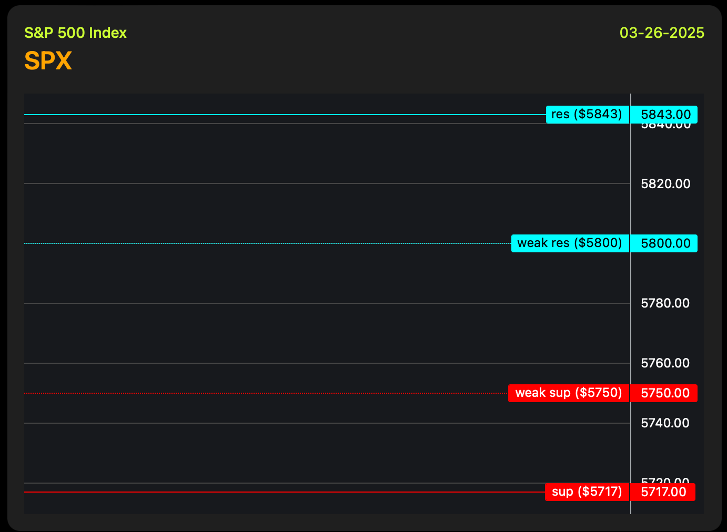Image resolution: width=727 pixels, height=532 pixels.
Task: Select the sup ($5717) label
Action: [587, 492]
